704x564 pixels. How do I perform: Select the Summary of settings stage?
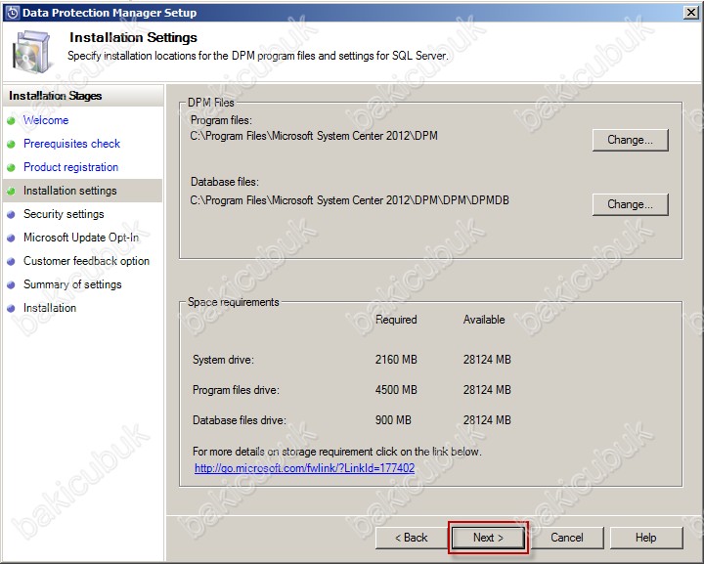72,284
